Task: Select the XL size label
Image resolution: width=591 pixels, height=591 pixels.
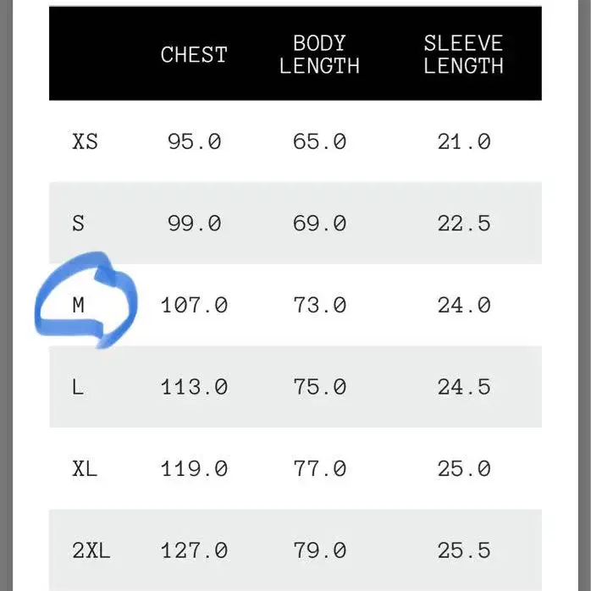Action: pyautogui.click(x=85, y=468)
